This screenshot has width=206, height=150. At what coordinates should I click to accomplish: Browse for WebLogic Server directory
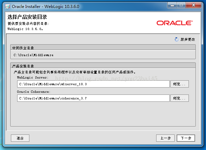coord(180,84)
